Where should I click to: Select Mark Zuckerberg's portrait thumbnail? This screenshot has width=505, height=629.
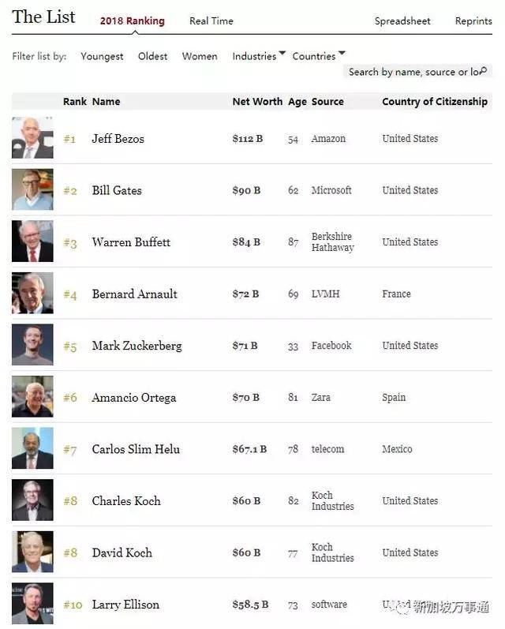click(x=32, y=345)
